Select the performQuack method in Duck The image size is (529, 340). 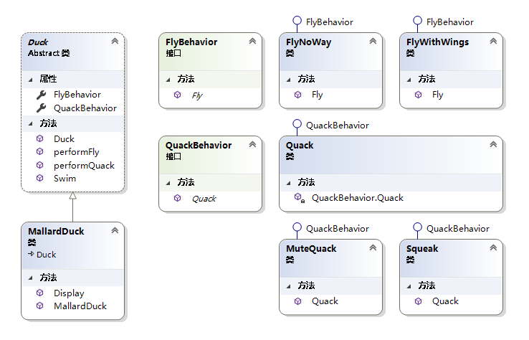pos(84,165)
